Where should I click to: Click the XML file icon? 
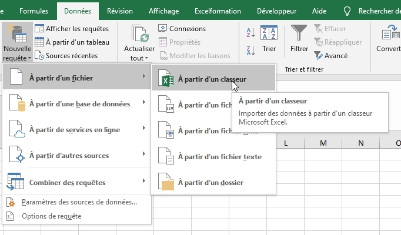coord(166,130)
